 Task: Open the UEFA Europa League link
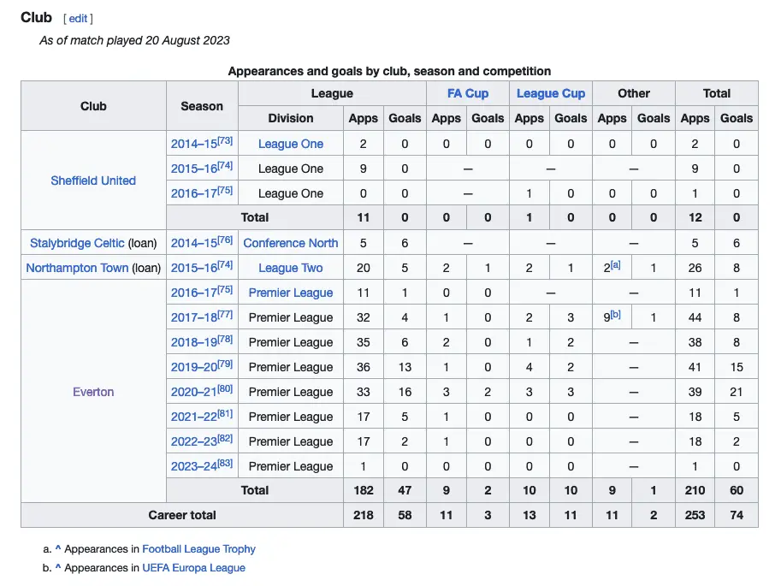[193, 568]
